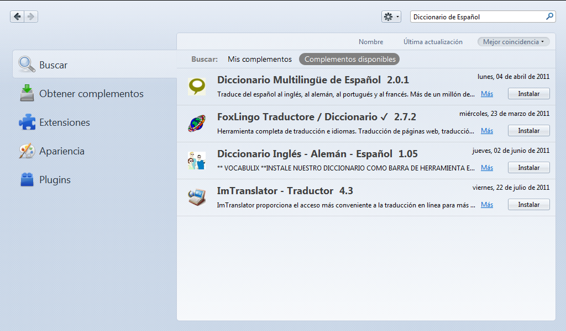Install Diccionario Inglés - Alemán - Español

[x=528, y=168]
